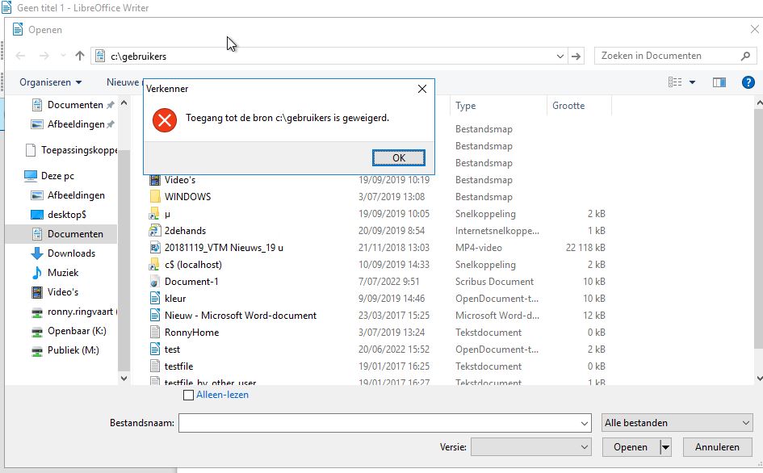Click the Bestandsnaam input field

tap(379, 423)
